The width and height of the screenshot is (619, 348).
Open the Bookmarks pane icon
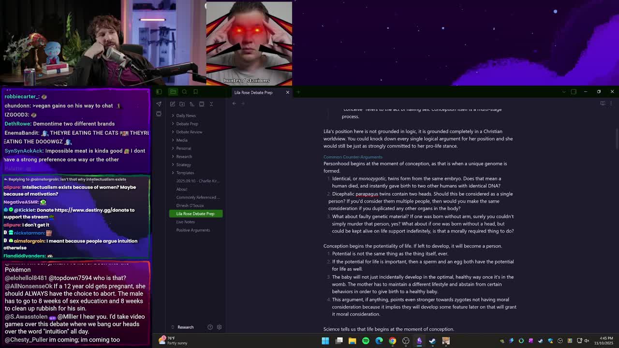(x=195, y=92)
